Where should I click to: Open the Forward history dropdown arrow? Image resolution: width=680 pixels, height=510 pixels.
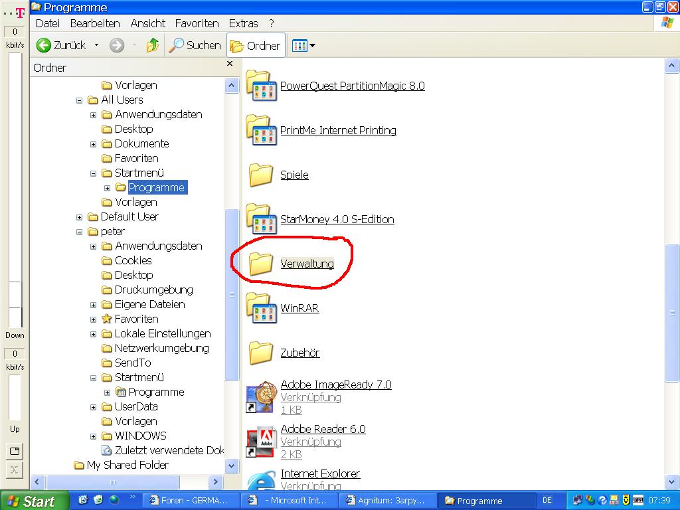(134, 45)
